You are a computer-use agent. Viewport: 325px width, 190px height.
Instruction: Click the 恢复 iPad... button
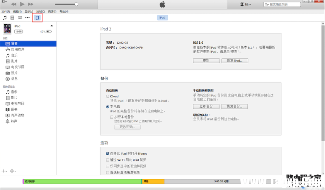point(235,61)
